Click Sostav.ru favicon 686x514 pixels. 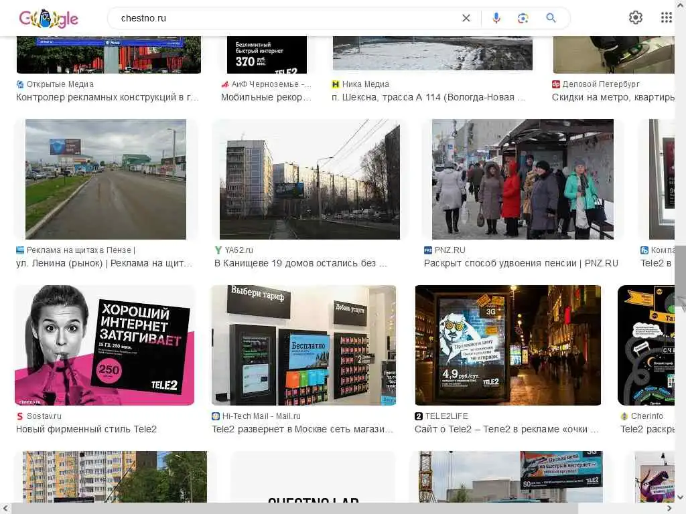click(x=20, y=416)
